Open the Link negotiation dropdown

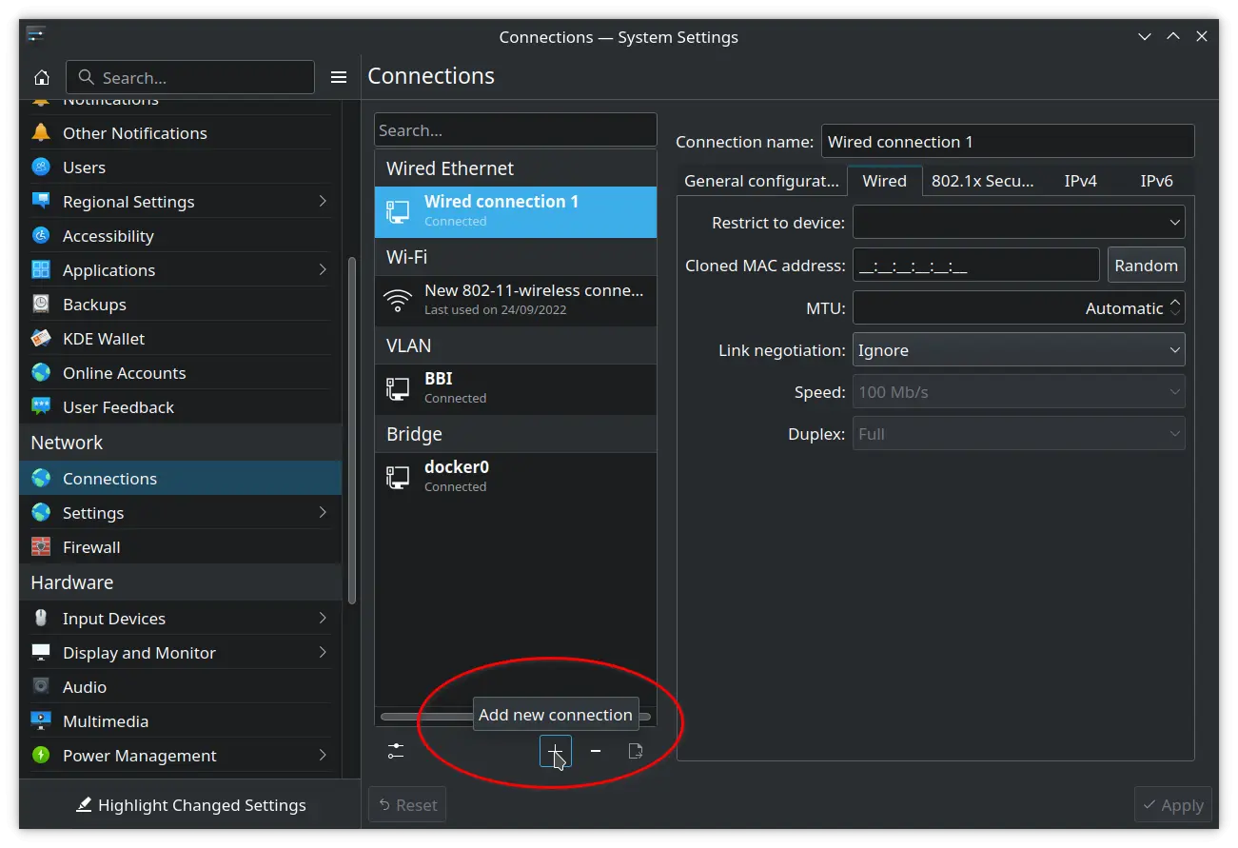1018,350
